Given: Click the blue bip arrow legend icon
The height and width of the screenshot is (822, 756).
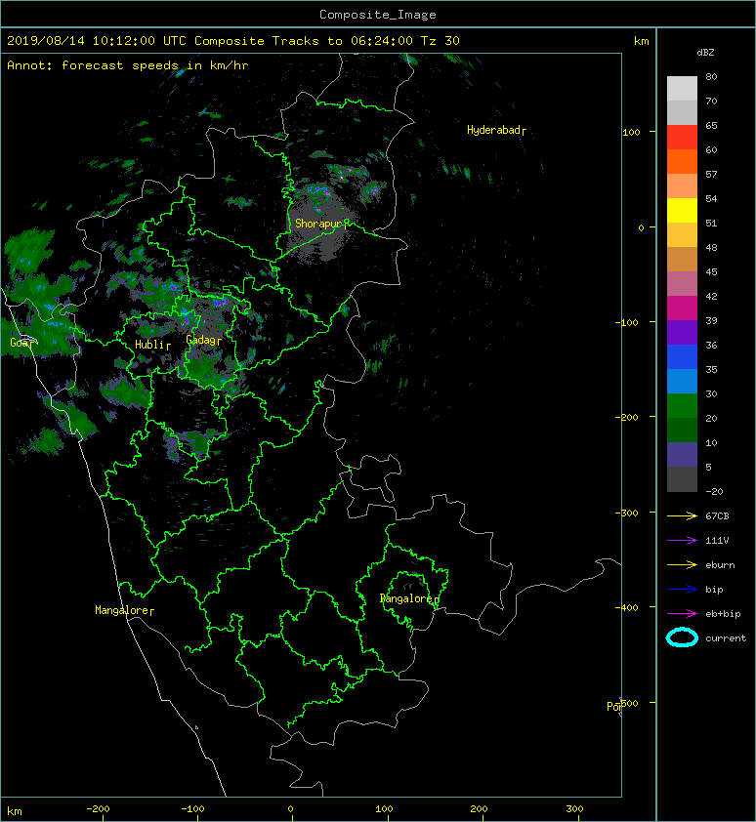Looking at the screenshot, I should pos(682,590).
